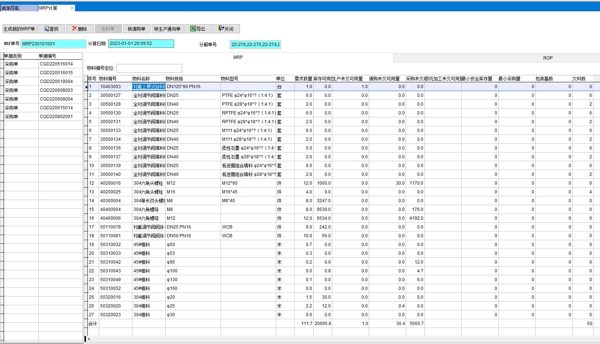This screenshot has width=600, height=344.
Task: Select the MRP tab
Action: point(238,57)
